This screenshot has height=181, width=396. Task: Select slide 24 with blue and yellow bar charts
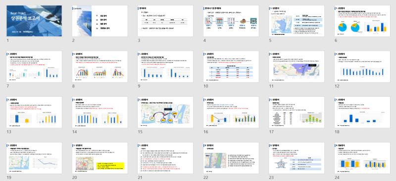point(362,158)
